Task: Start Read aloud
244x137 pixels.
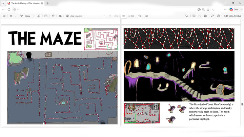Action: [53, 16]
